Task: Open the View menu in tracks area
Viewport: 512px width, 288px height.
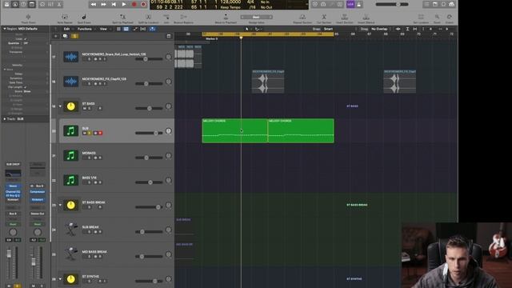Action: pos(103,29)
